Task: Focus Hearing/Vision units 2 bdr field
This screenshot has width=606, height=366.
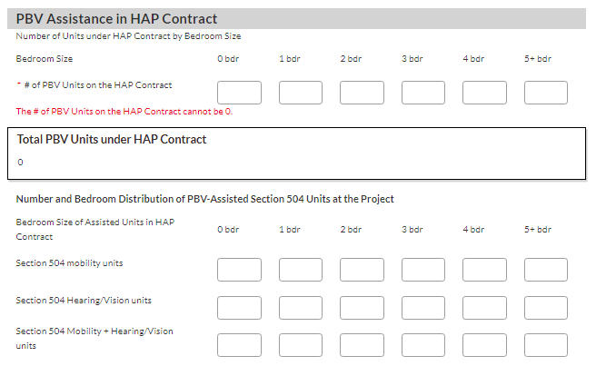Action: click(362, 307)
